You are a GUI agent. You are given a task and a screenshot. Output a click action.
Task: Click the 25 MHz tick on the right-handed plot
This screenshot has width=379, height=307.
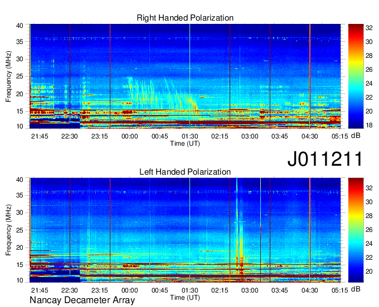click(20, 76)
